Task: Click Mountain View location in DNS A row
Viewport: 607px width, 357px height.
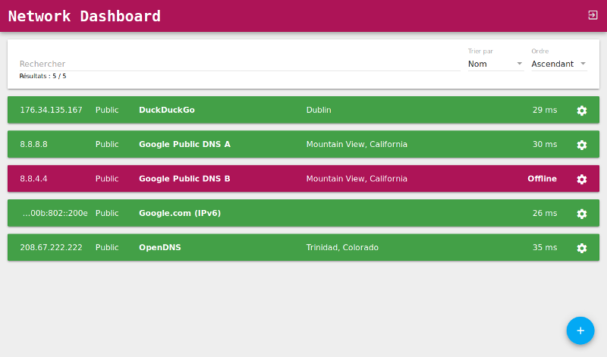Action: 357,144
